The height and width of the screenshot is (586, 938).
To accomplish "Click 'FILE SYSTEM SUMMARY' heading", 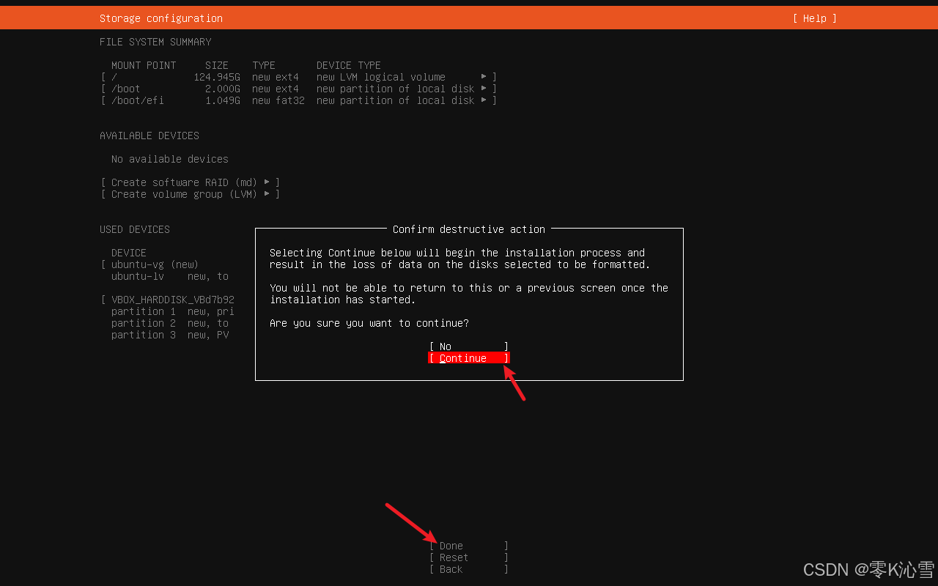I will 155,42.
